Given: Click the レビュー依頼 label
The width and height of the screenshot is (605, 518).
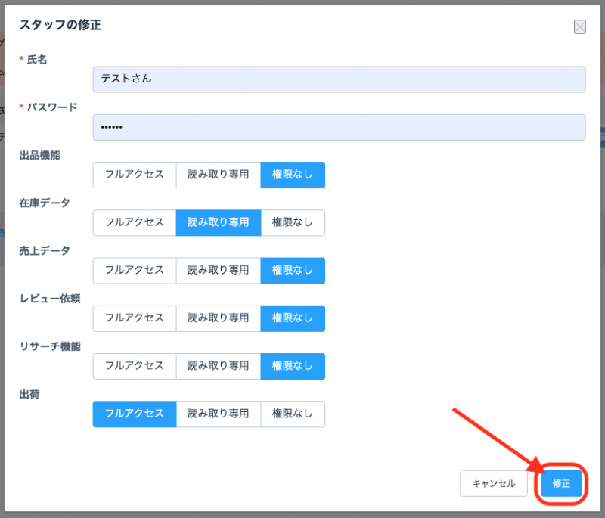Looking at the screenshot, I should click(x=50, y=299).
